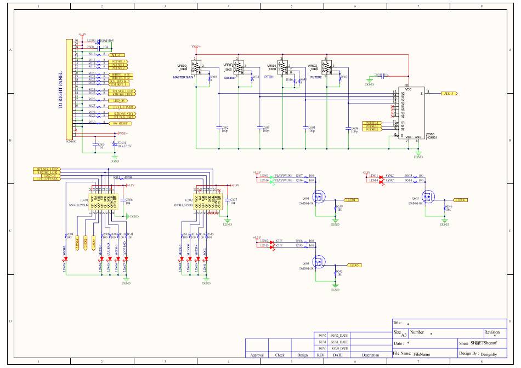Click the FILTER potentiometer label
521x368 pixels.
click(316, 77)
